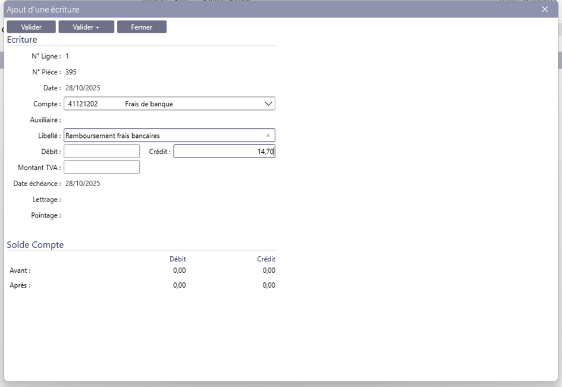The width and height of the screenshot is (562, 387).
Task: Click Fermer to close the entry form
Action: pos(142,27)
